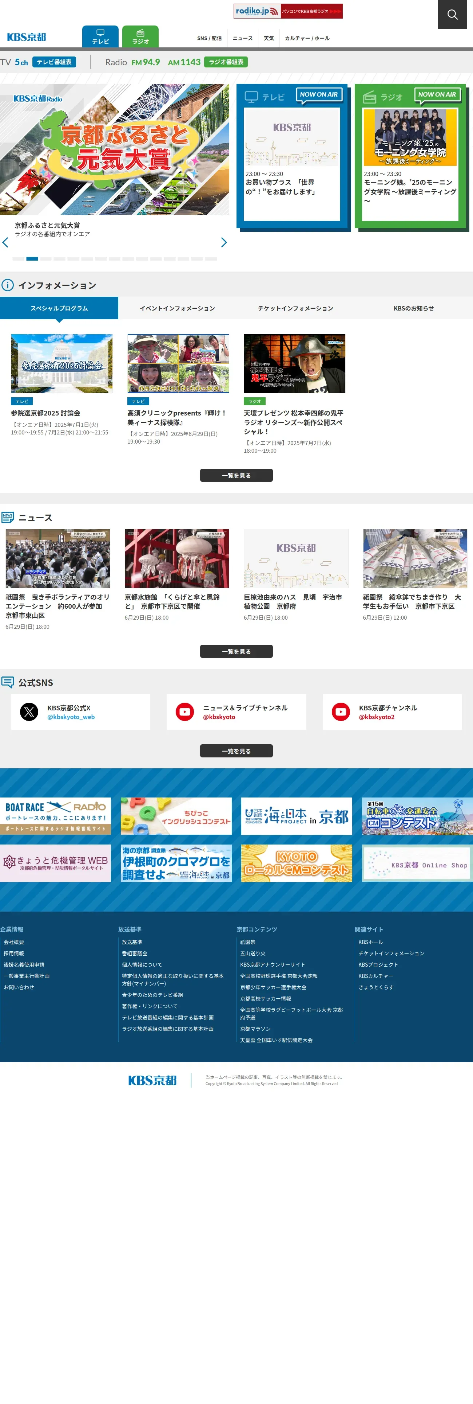The width and height of the screenshot is (473, 1404).
Task: Open the モーニング女学院 program thumbnail
Action: coord(410,137)
